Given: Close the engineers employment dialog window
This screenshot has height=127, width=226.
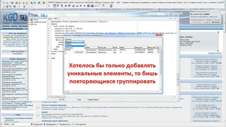Looking at the screenshot, I should (159, 35).
